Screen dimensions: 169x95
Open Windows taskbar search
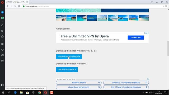9,93
